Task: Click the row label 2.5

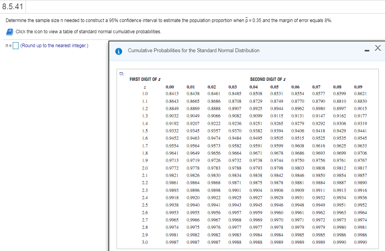Action: 145,205
